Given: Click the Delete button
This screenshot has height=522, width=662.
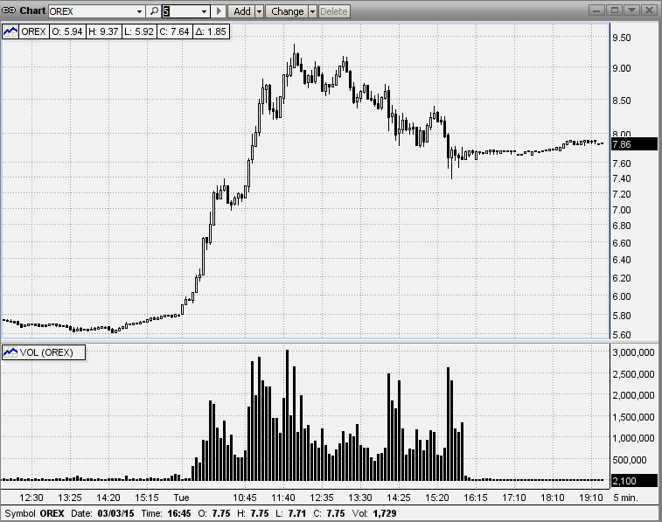Looking at the screenshot, I should click(333, 11).
